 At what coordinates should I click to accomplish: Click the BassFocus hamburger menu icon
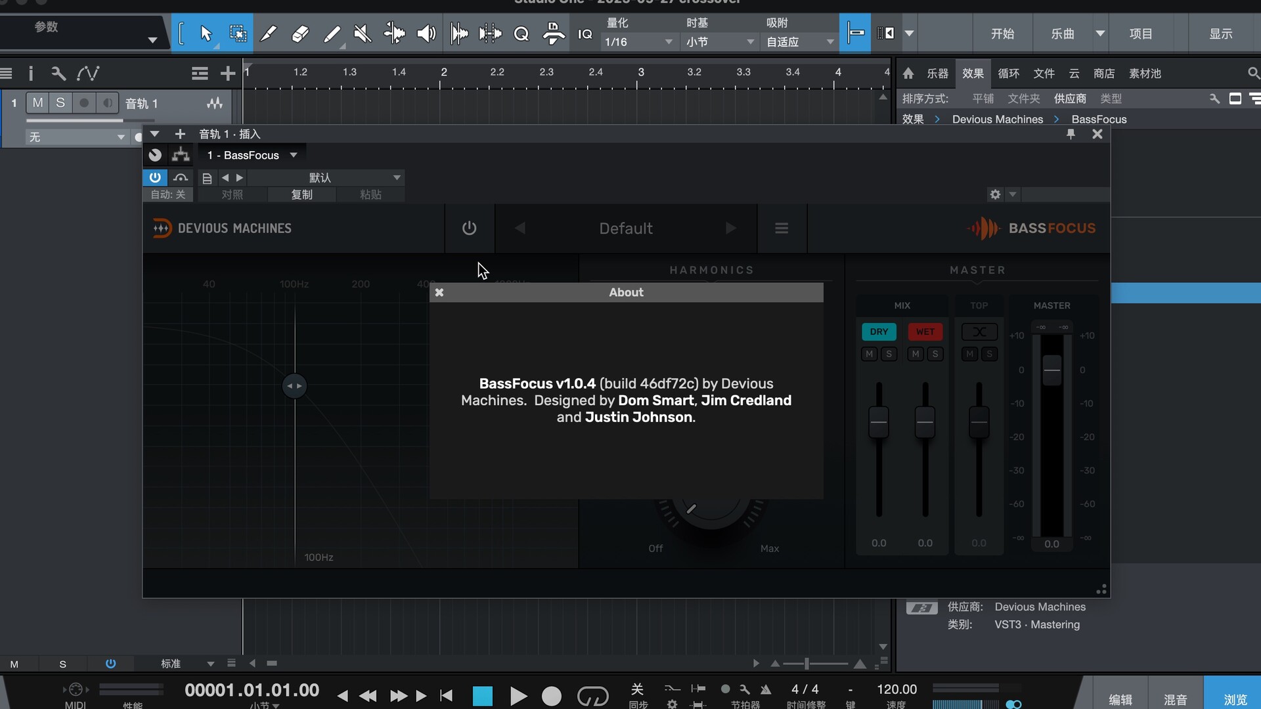pos(782,228)
